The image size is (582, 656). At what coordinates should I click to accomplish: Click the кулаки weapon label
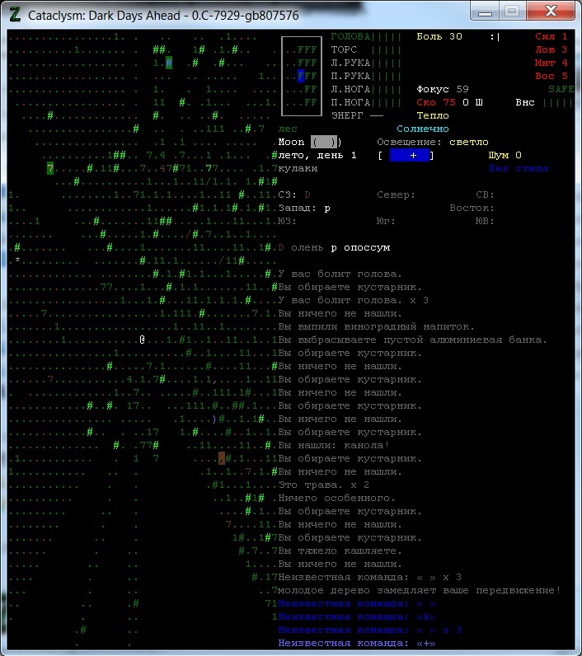[298, 168]
